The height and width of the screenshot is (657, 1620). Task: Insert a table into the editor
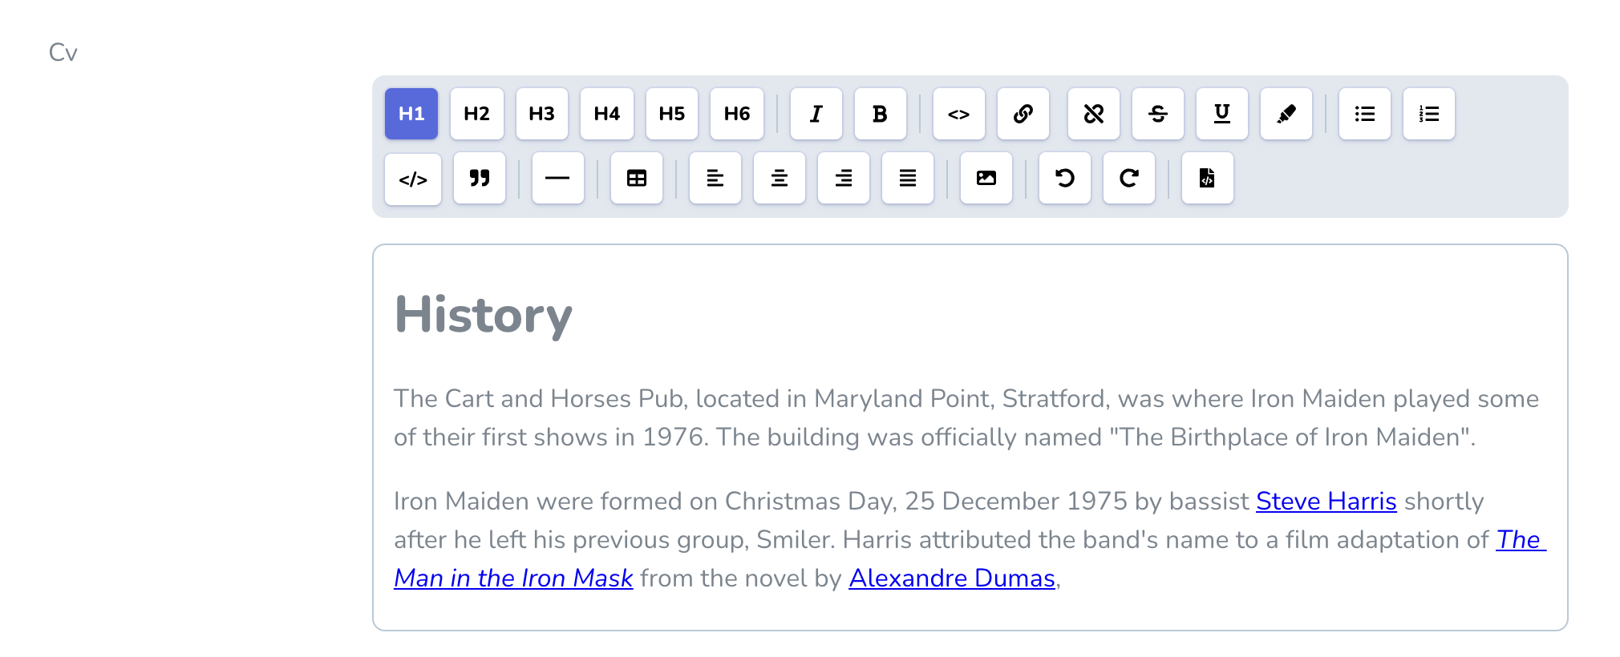(x=636, y=178)
